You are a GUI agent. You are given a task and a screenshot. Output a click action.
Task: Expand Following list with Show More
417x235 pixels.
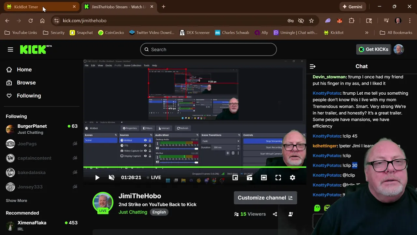point(16,201)
